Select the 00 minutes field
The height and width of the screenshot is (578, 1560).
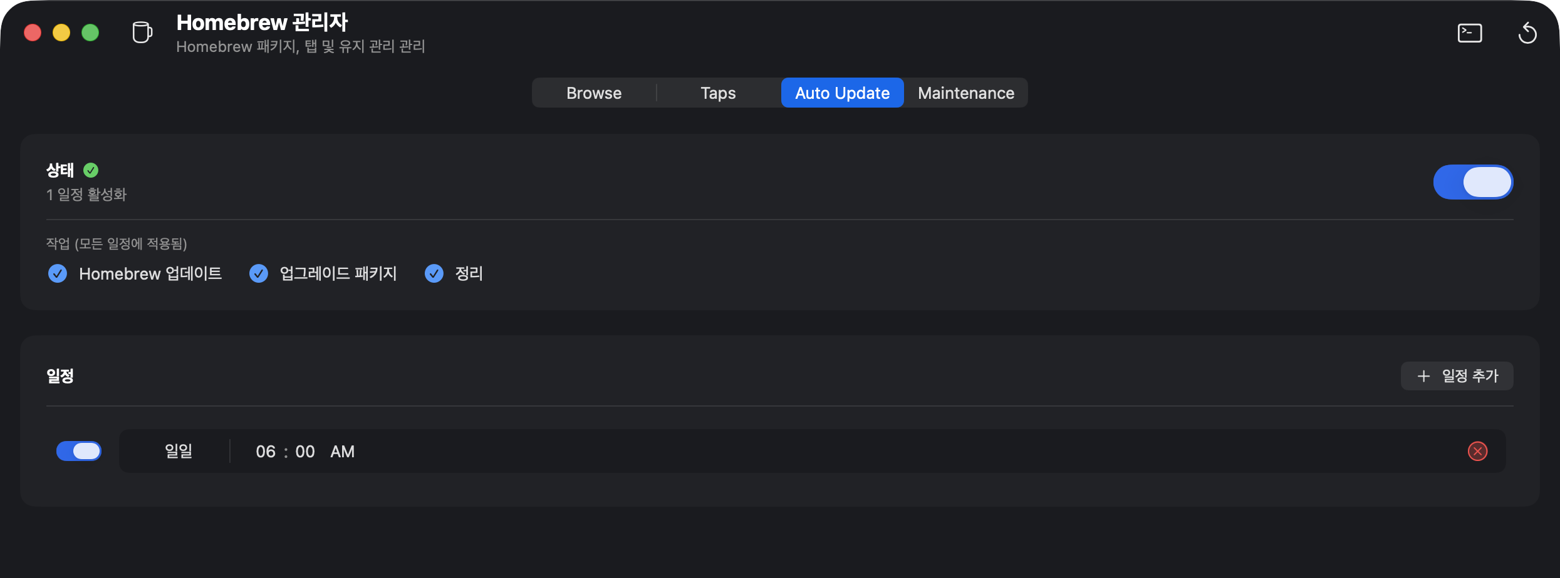pos(305,452)
